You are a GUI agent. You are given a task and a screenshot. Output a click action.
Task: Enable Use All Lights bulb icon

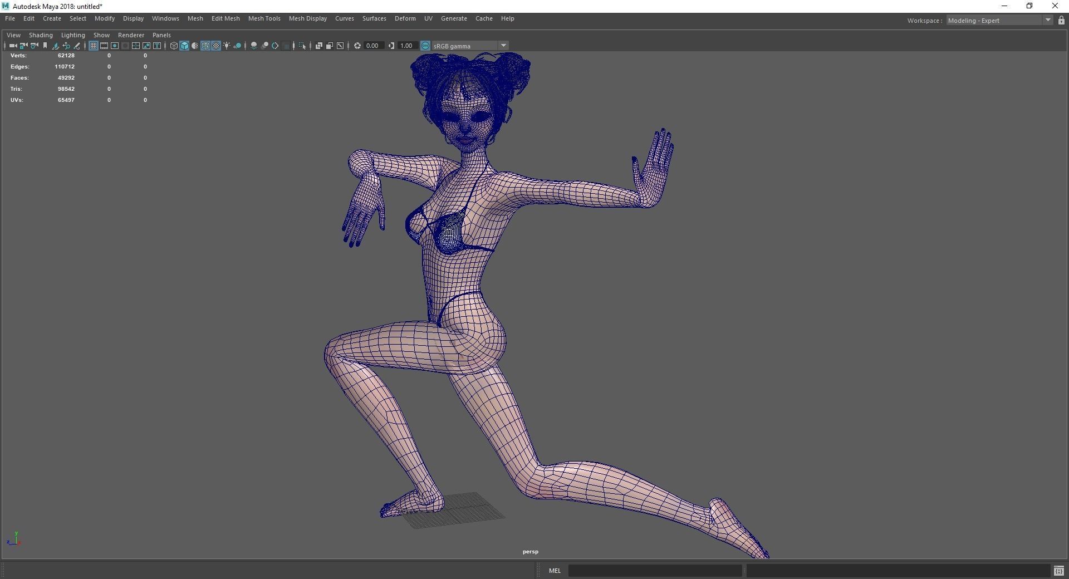click(227, 46)
